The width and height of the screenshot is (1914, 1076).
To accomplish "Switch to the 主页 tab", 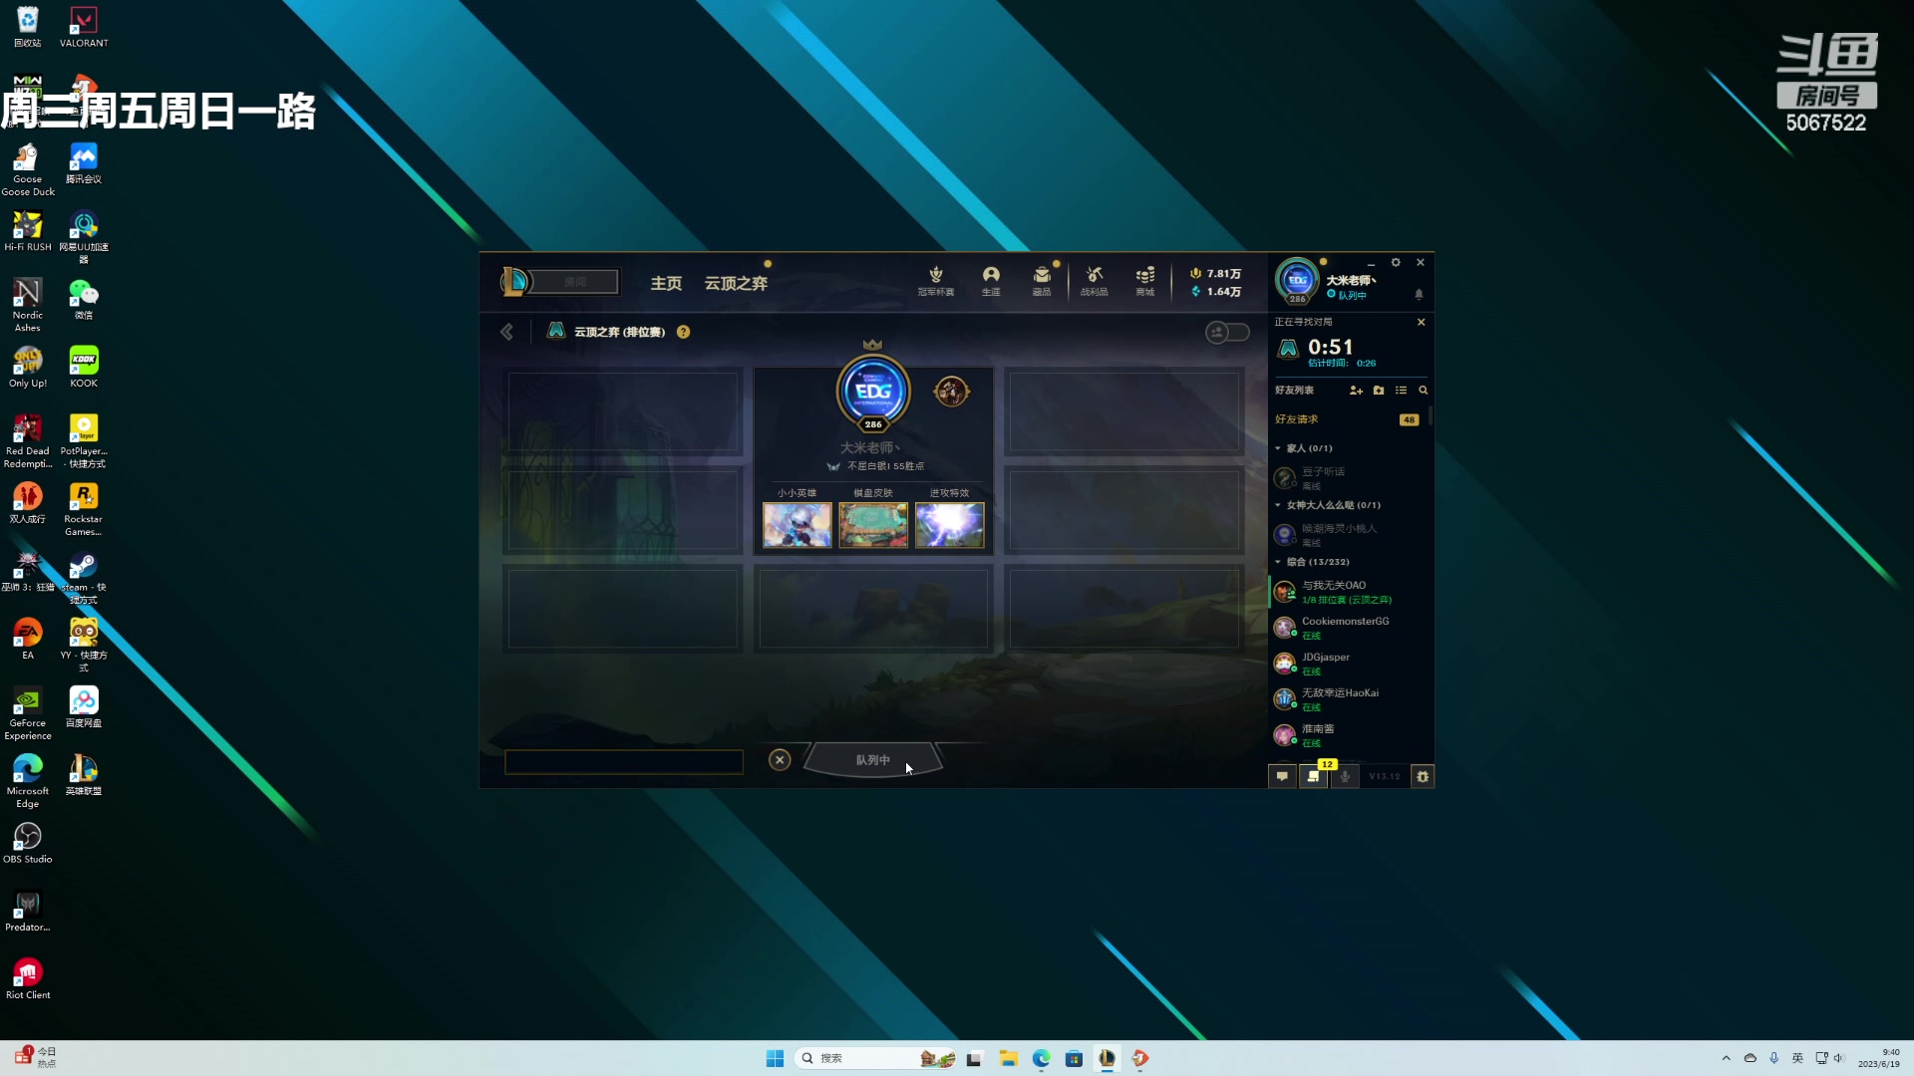I will (x=666, y=283).
